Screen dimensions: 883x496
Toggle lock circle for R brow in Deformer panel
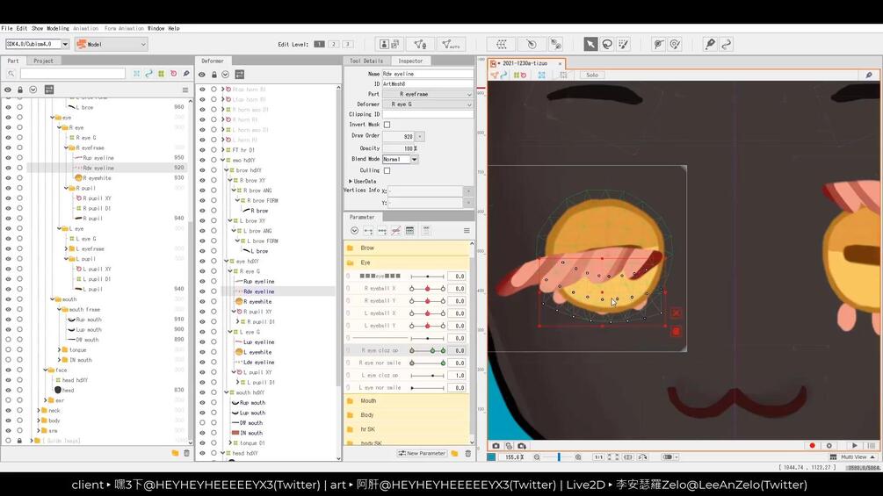tap(214, 211)
